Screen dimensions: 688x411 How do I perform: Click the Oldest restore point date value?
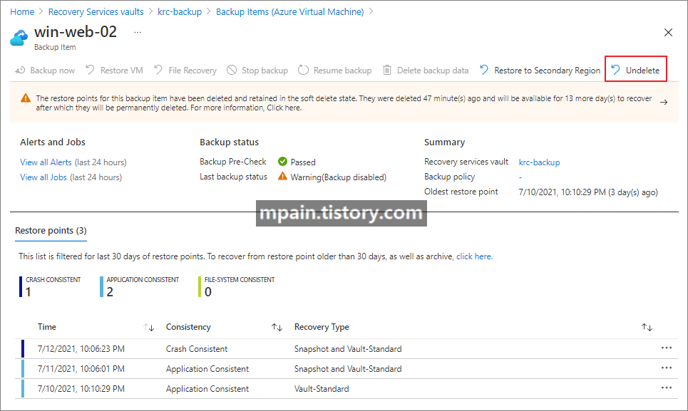coord(588,192)
